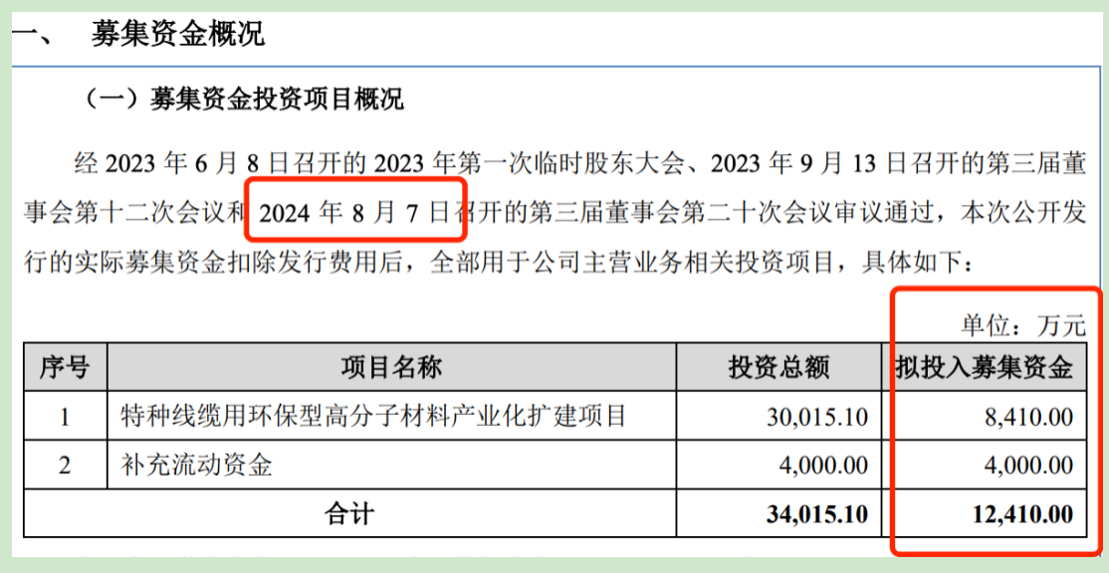Select the 项目名称 column header
Viewport: 1109px width, 573px height.
(x=391, y=368)
